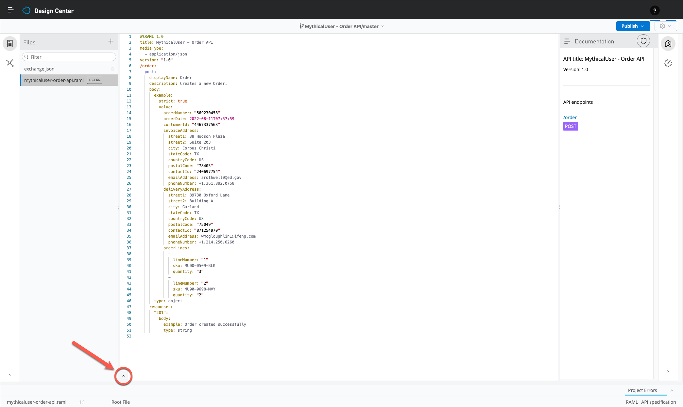Click the API title text in Documentation
This screenshot has height=407, width=683.
[604, 59]
